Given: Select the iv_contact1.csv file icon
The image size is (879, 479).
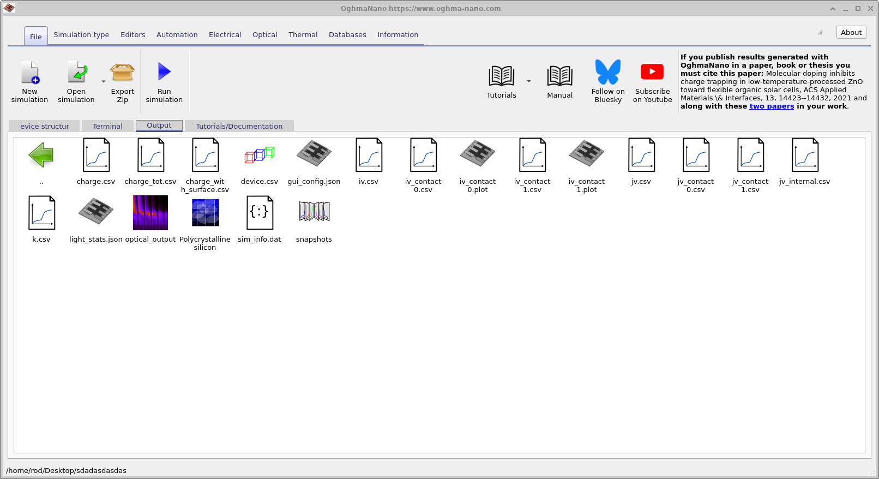Looking at the screenshot, I should pos(533,155).
